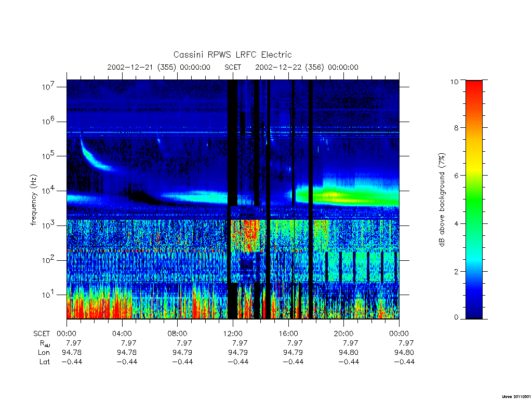Click the 'SCET' label above the plot

click(x=233, y=67)
